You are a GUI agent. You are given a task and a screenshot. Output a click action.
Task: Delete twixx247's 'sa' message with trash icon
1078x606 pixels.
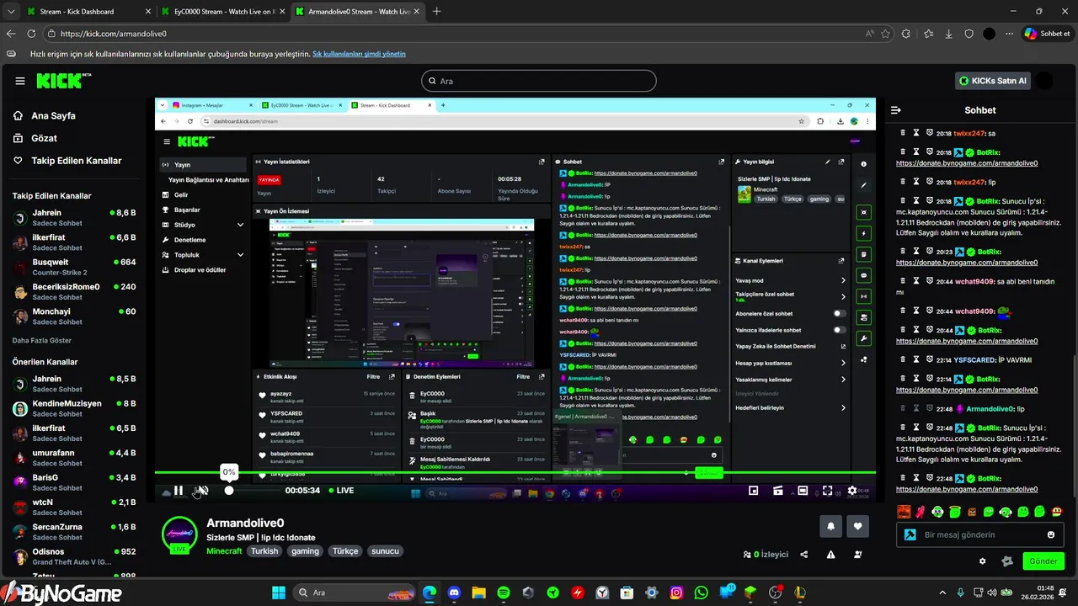point(903,133)
